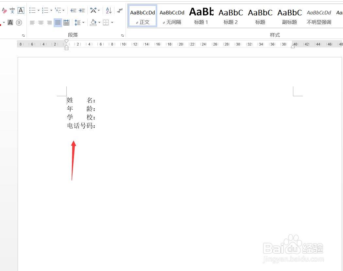Image resolution: width=343 pixels, height=271 pixels.
Task: Align text to the left
Action: (32, 23)
